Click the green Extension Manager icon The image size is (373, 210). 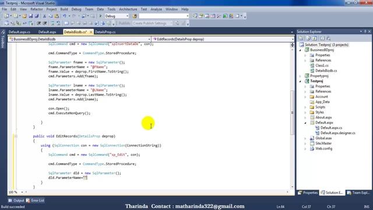point(225,16)
